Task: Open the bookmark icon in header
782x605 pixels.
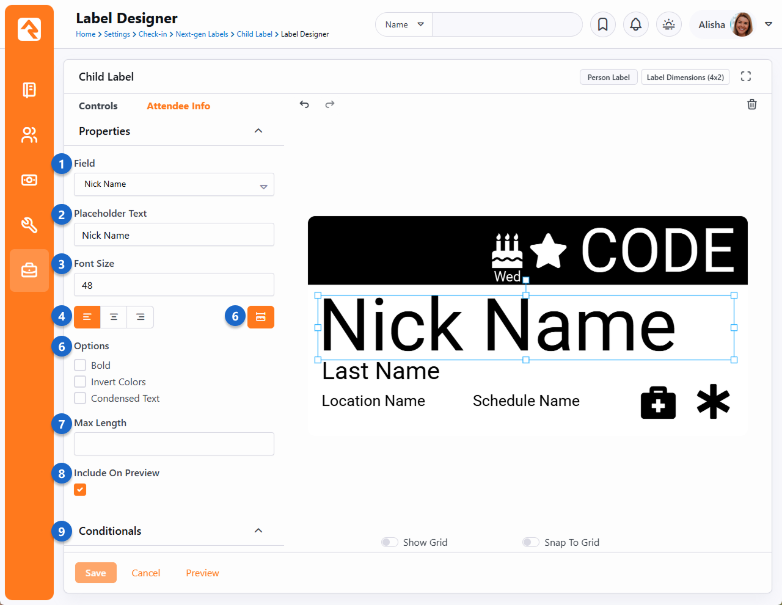Action: point(602,24)
